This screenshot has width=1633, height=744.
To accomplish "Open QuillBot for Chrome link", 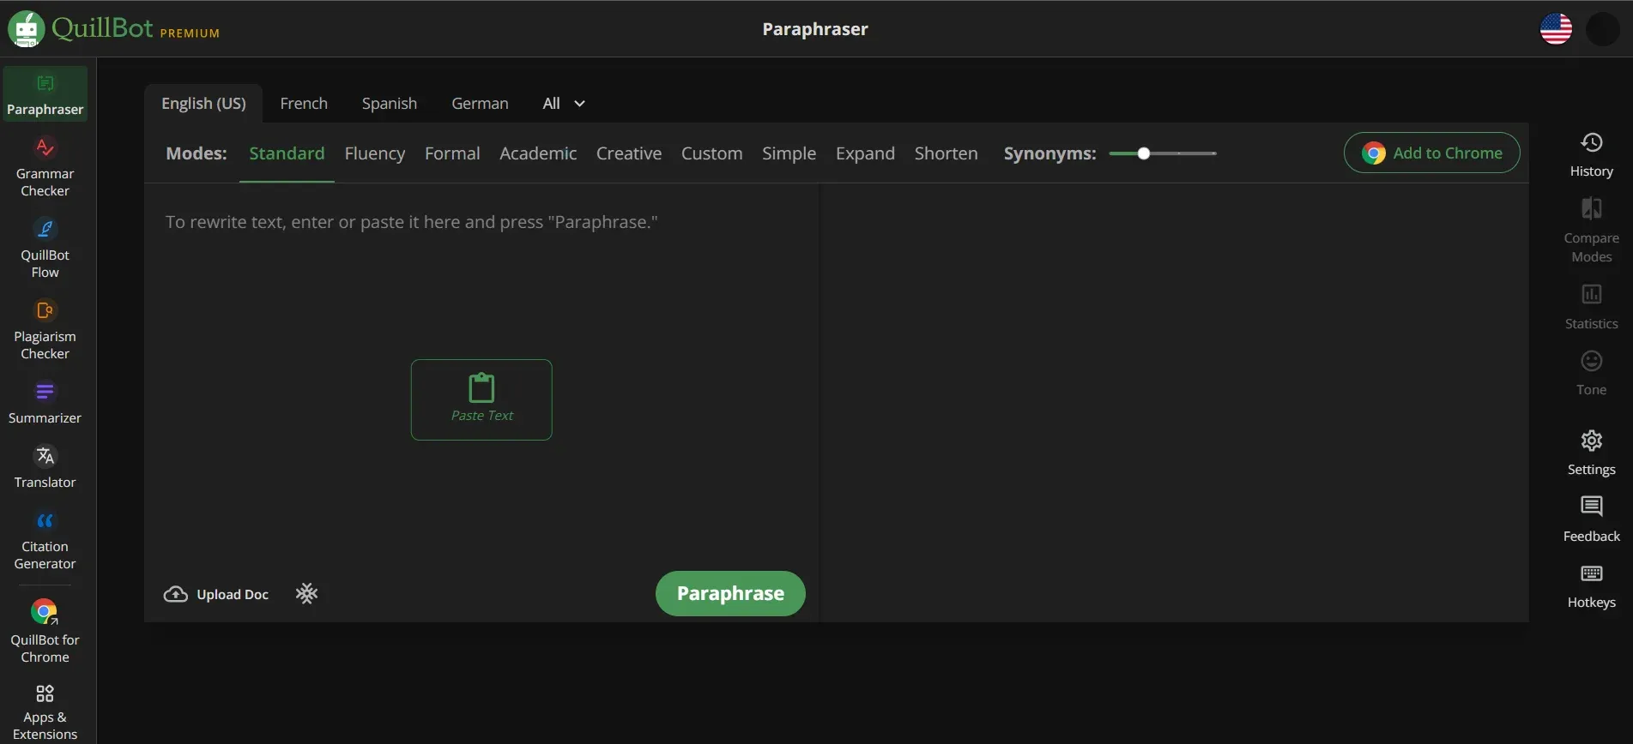I will pyautogui.click(x=45, y=632).
